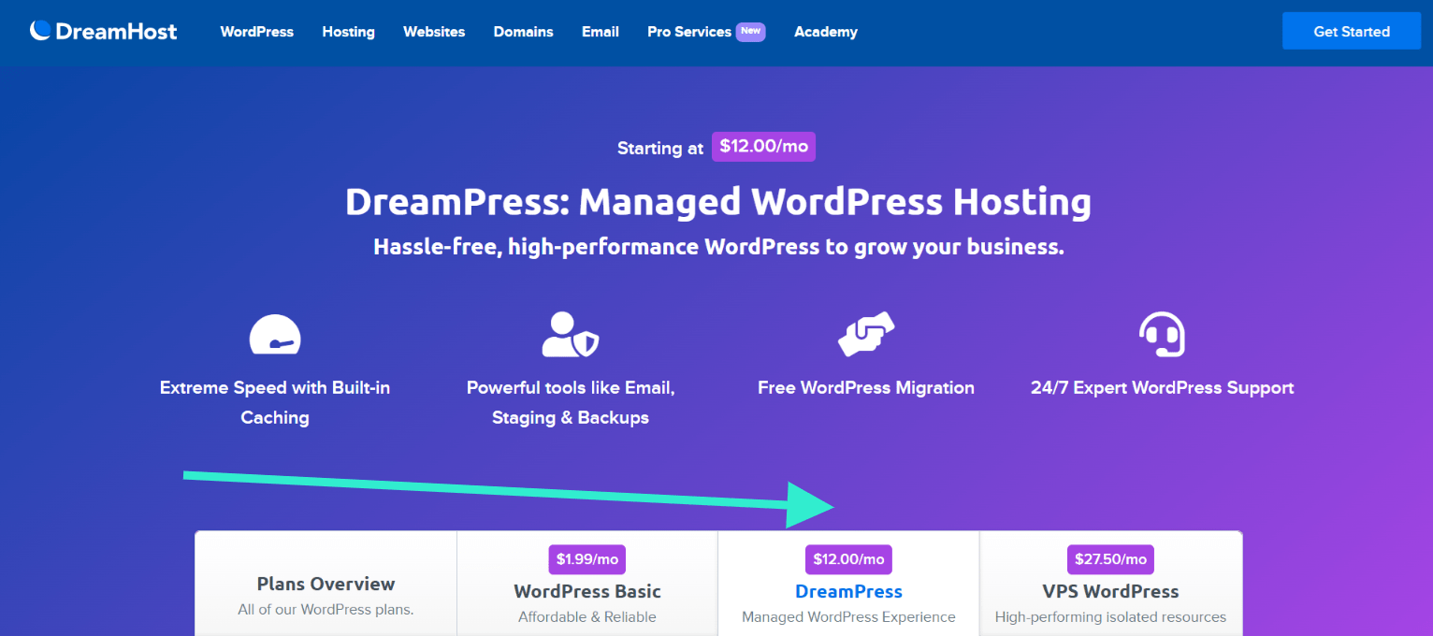The height and width of the screenshot is (636, 1433).
Task: Select the DreamPress plan tab
Action: click(848, 584)
